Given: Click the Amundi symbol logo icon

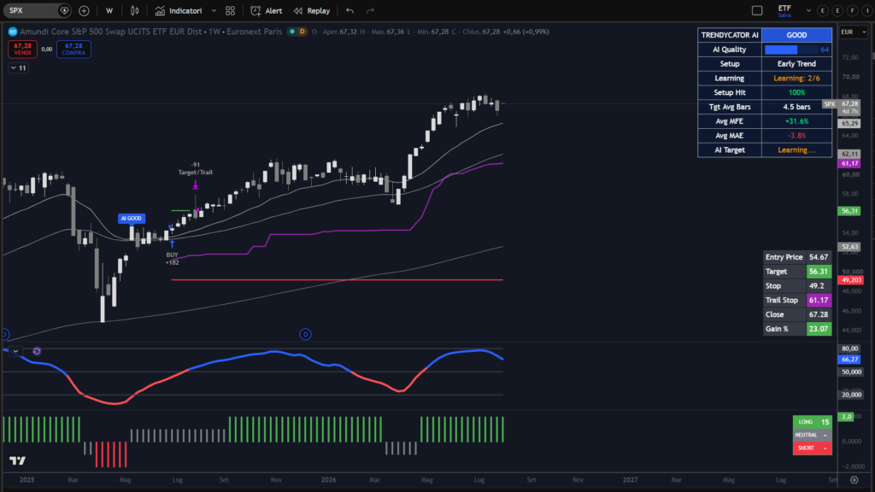Looking at the screenshot, I should [x=13, y=32].
